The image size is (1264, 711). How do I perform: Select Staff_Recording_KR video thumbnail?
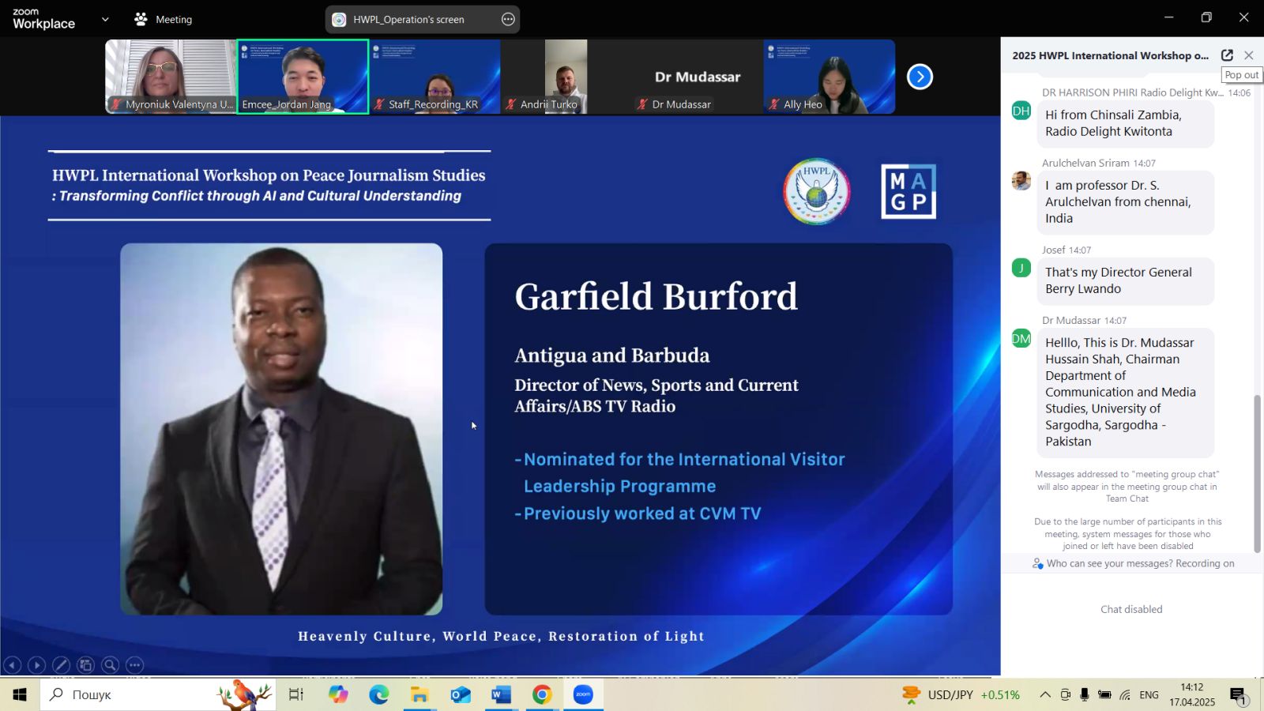pos(434,77)
